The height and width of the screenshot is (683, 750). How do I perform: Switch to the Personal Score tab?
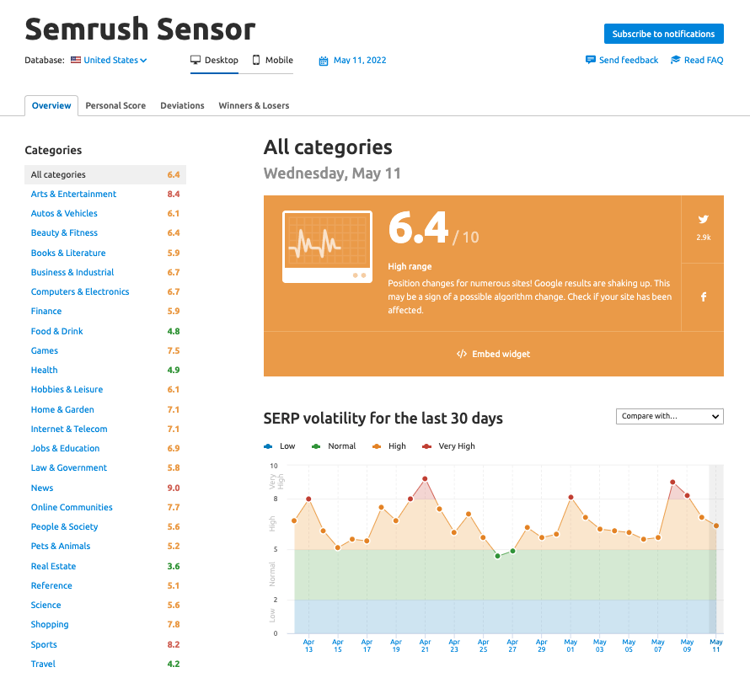115,106
